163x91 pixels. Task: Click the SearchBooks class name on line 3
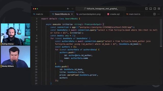[71, 19]
